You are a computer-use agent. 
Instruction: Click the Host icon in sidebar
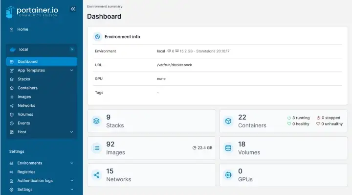click(12, 132)
